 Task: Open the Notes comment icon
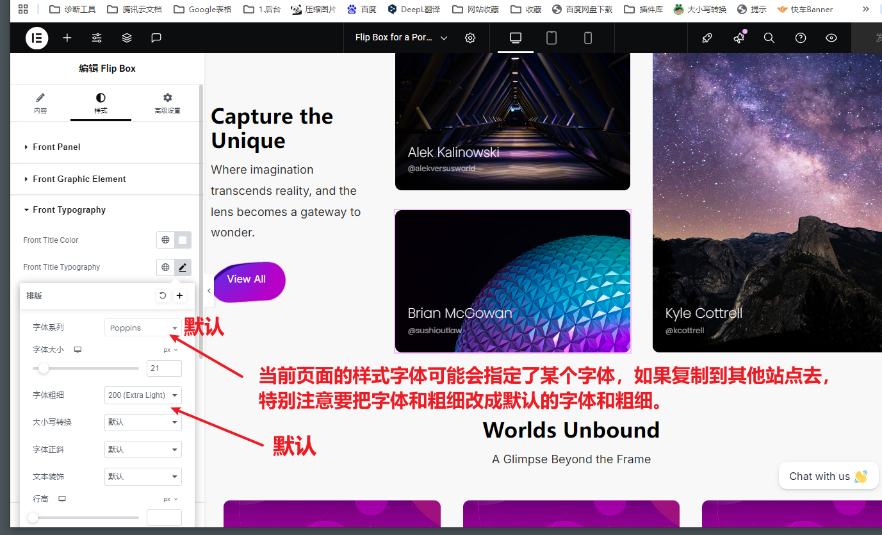point(156,38)
